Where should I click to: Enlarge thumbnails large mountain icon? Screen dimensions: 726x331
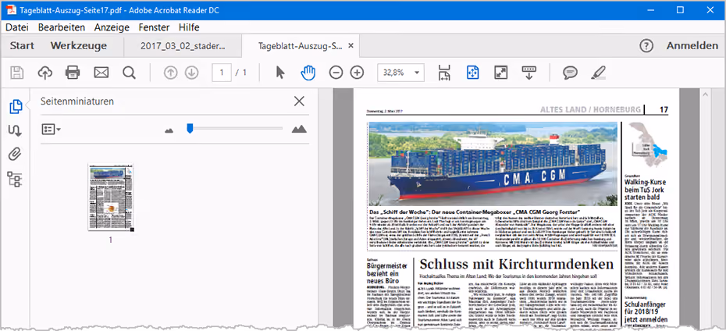coord(299,129)
